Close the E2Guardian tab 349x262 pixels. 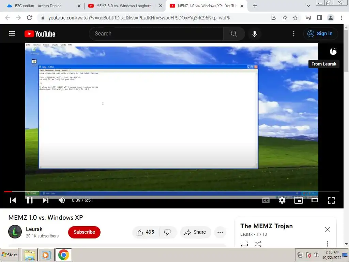79,6
